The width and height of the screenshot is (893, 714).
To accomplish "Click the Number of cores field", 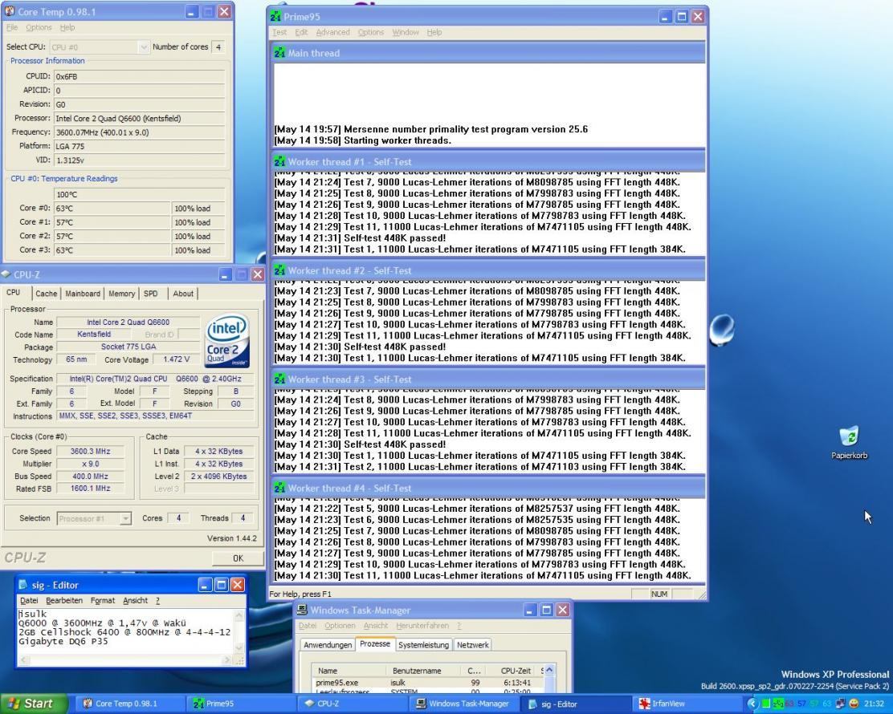I will point(218,47).
